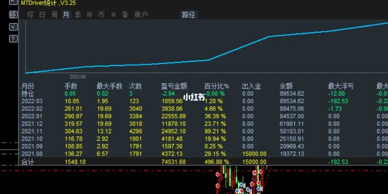Viewport: 388px width, 194px height.
Task: Open the M tab
Action: pos(113,15)
